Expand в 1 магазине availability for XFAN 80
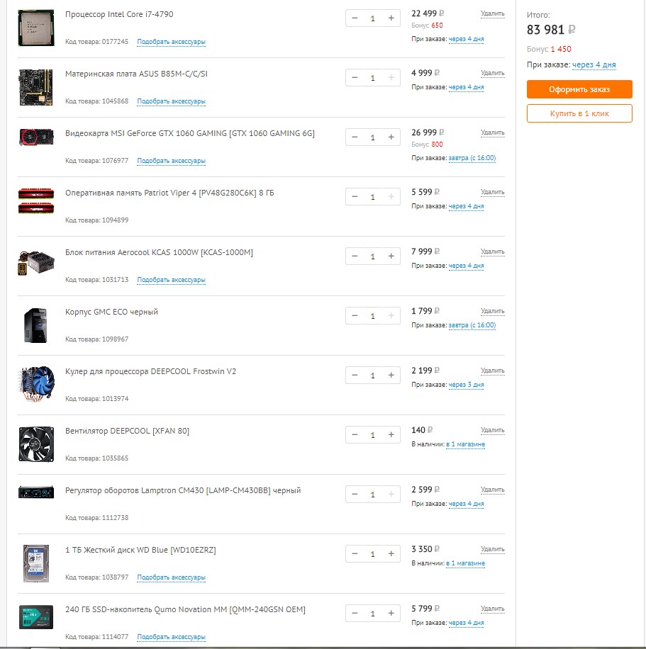646x649 pixels. (x=465, y=444)
